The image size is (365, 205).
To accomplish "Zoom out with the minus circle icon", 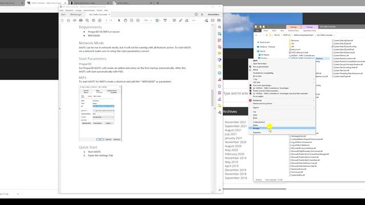I will pos(132,20).
